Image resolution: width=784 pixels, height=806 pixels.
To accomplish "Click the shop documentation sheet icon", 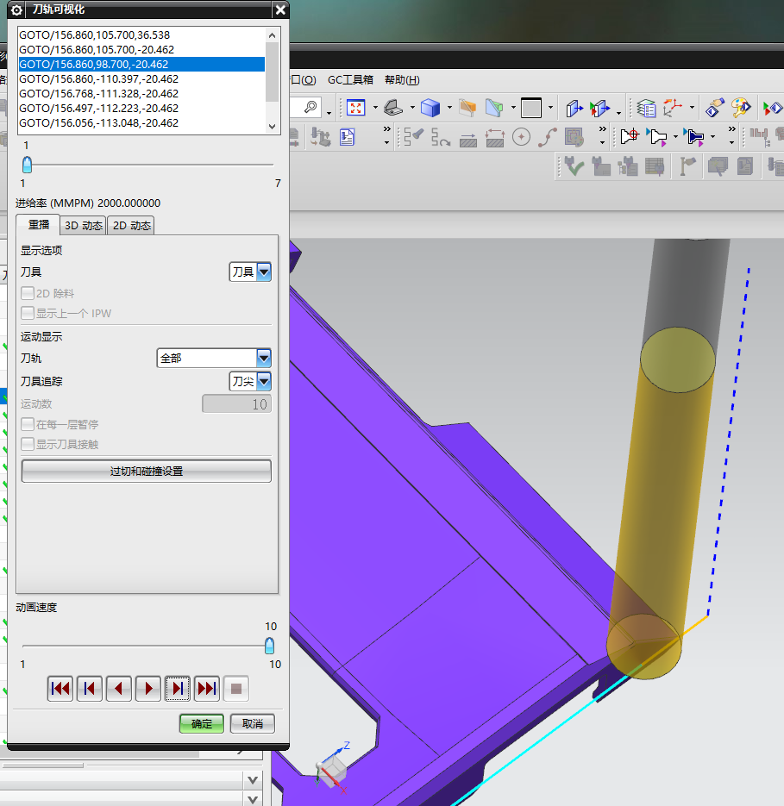I will click(348, 137).
